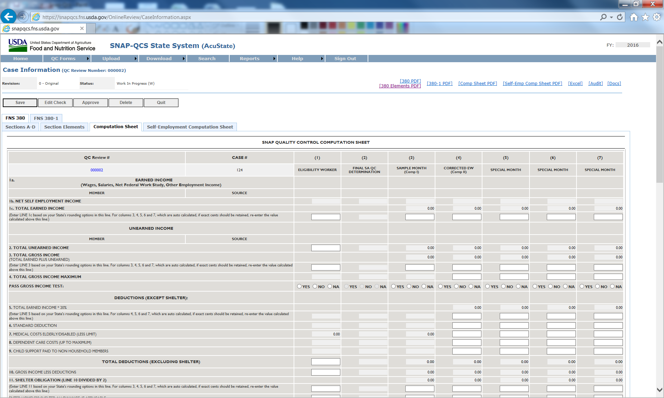Click the vertical scrollbar down arrow

(660, 390)
